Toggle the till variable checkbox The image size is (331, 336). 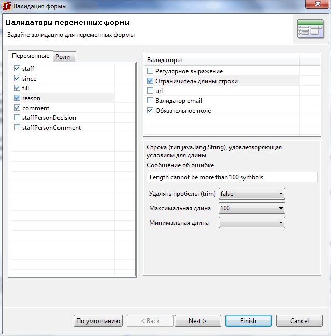coord(17,88)
